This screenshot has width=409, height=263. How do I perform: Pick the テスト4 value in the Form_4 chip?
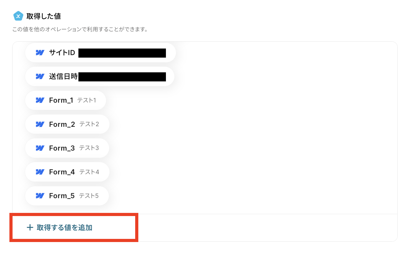[89, 172]
